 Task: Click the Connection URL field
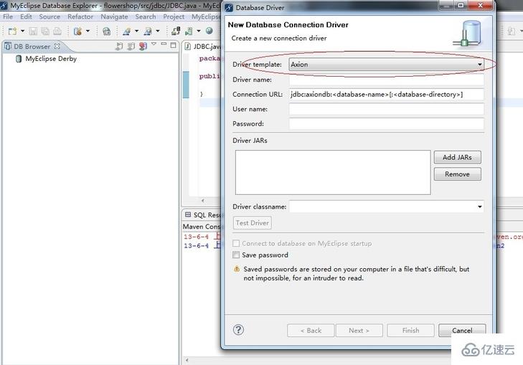[x=386, y=95]
